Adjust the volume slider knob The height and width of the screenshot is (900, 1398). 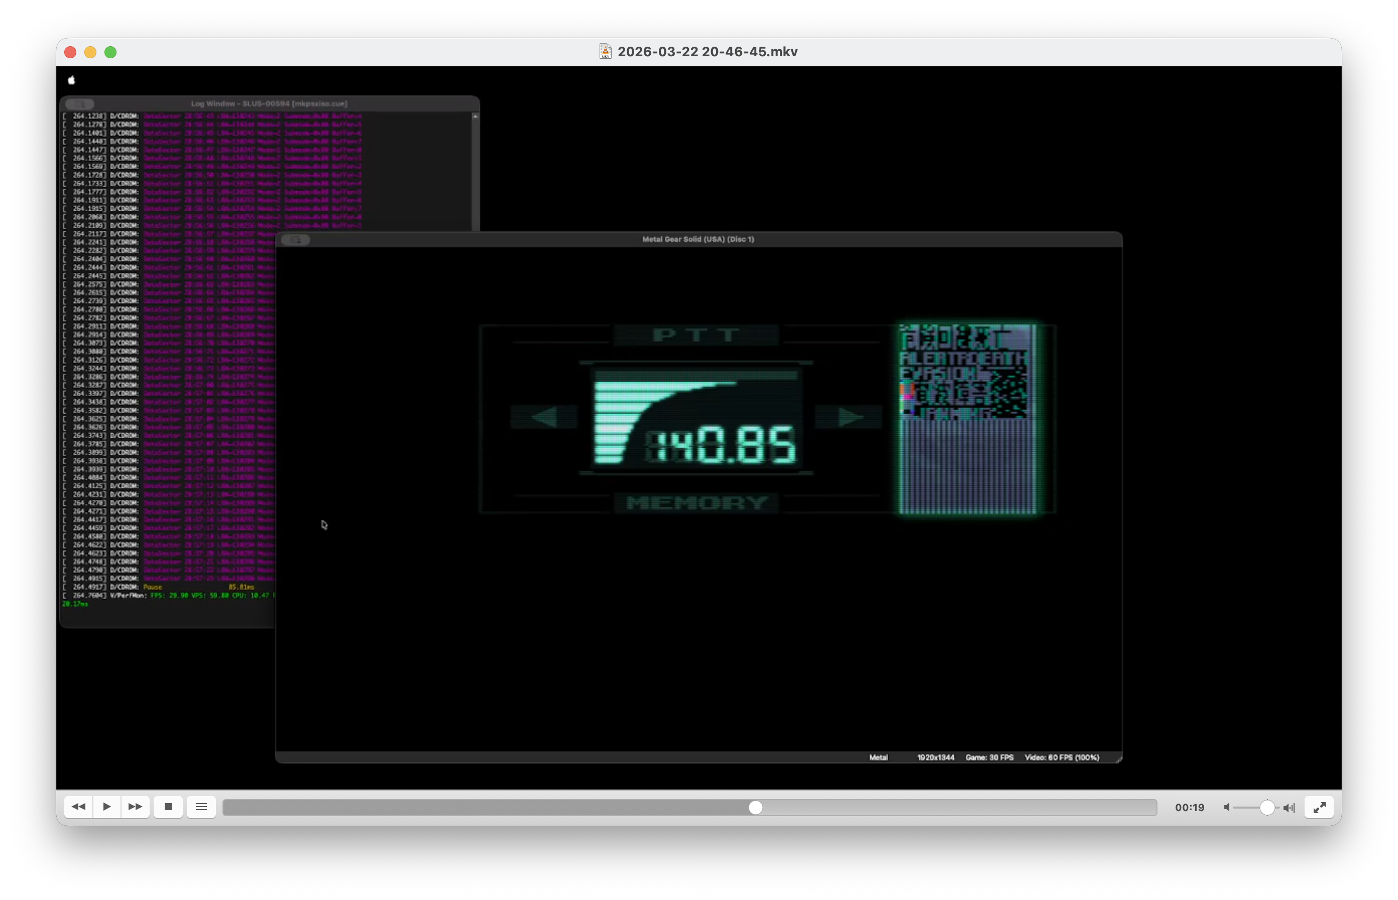[1266, 808]
